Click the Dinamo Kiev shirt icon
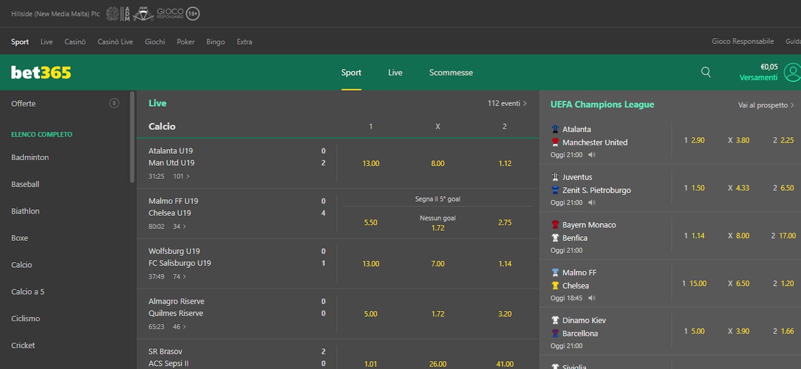Image resolution: width=801 pixels, height=369 pixels. pos(555,320)
